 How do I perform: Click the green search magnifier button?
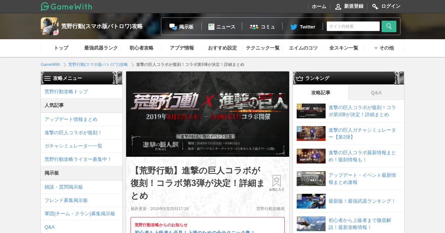[389, 26]
